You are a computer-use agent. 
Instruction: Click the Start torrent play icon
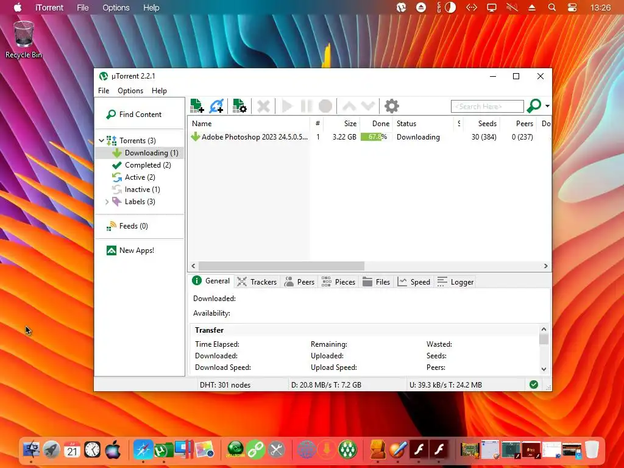[287, 106]
